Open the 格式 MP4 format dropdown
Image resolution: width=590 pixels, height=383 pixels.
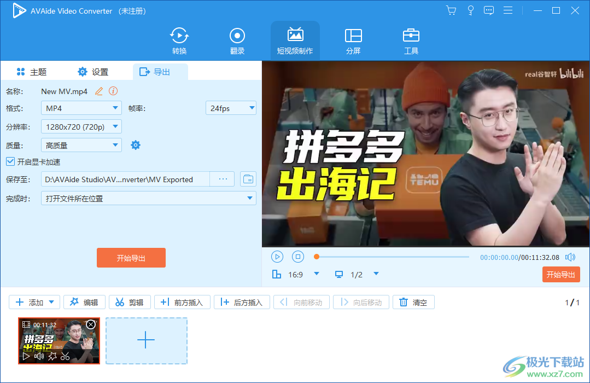81,108
